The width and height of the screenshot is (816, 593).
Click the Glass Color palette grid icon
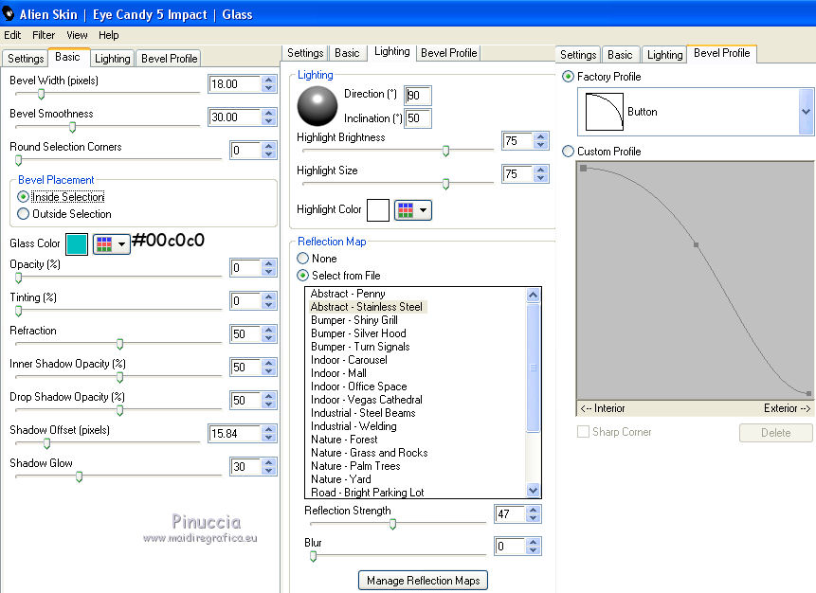tap(104, 244)
